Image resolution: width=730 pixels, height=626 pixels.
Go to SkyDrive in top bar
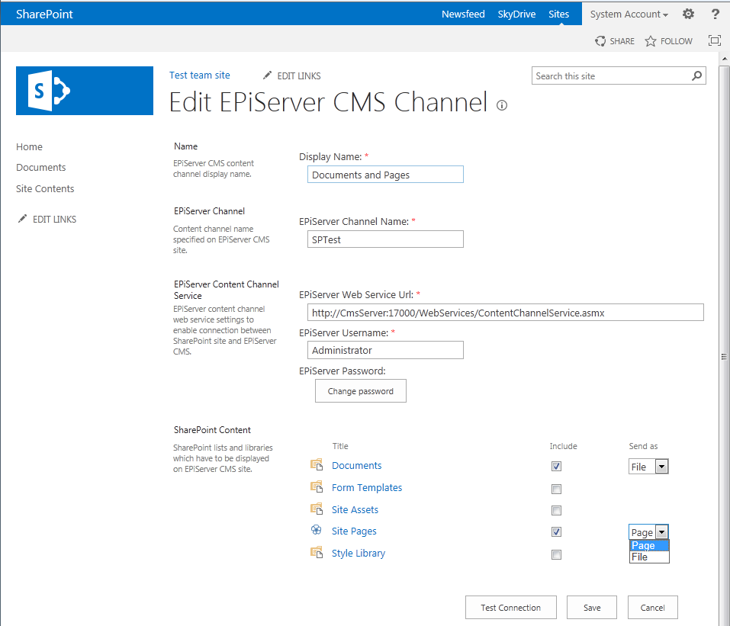coord(516,14)
